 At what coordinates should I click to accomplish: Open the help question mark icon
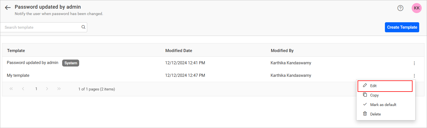tap(400, 8)
